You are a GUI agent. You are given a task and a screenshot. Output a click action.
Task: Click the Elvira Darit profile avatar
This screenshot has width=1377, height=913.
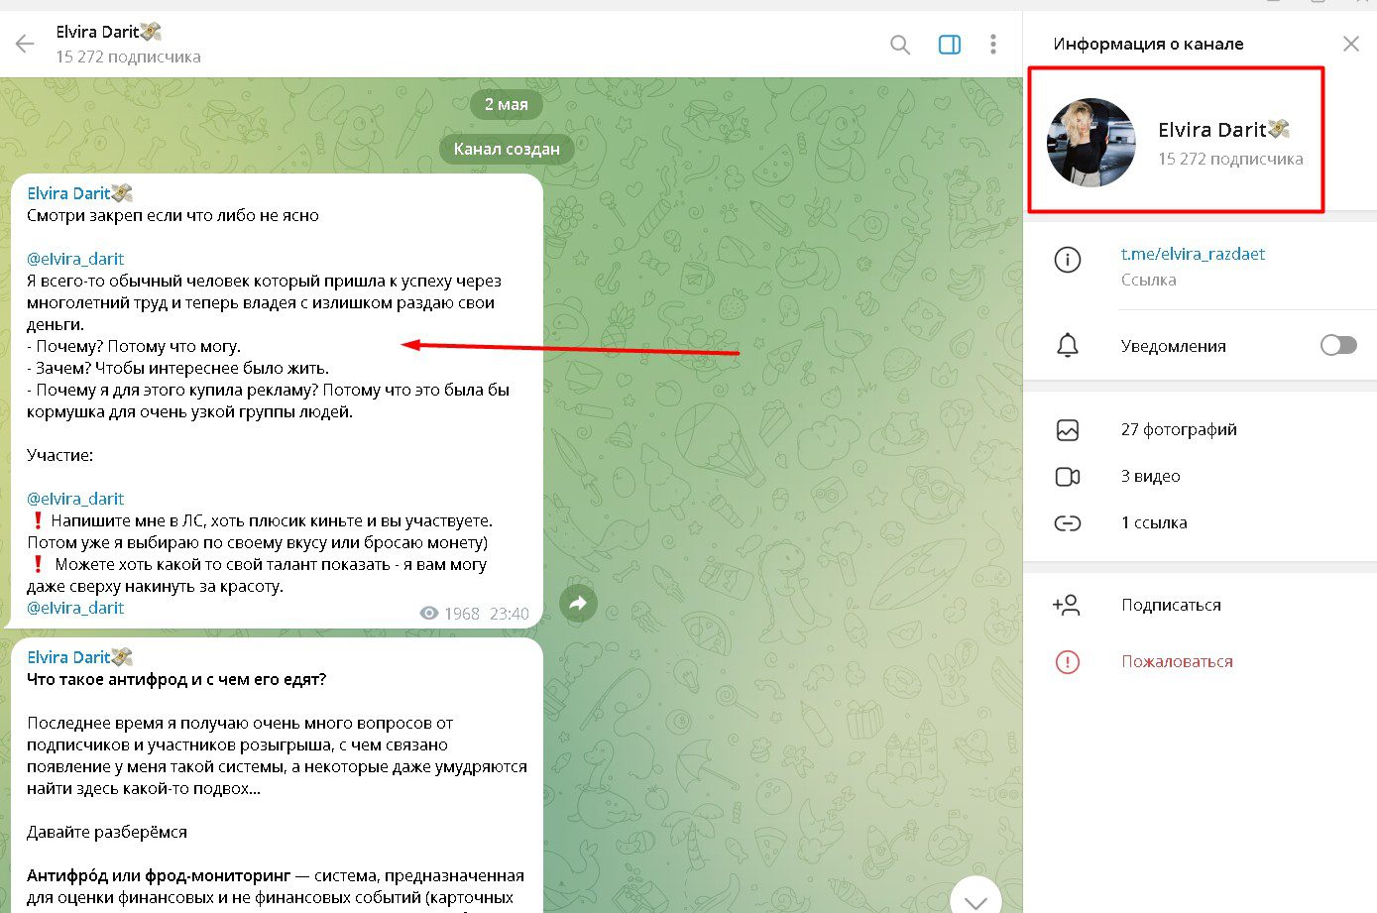coord(1091,142)
